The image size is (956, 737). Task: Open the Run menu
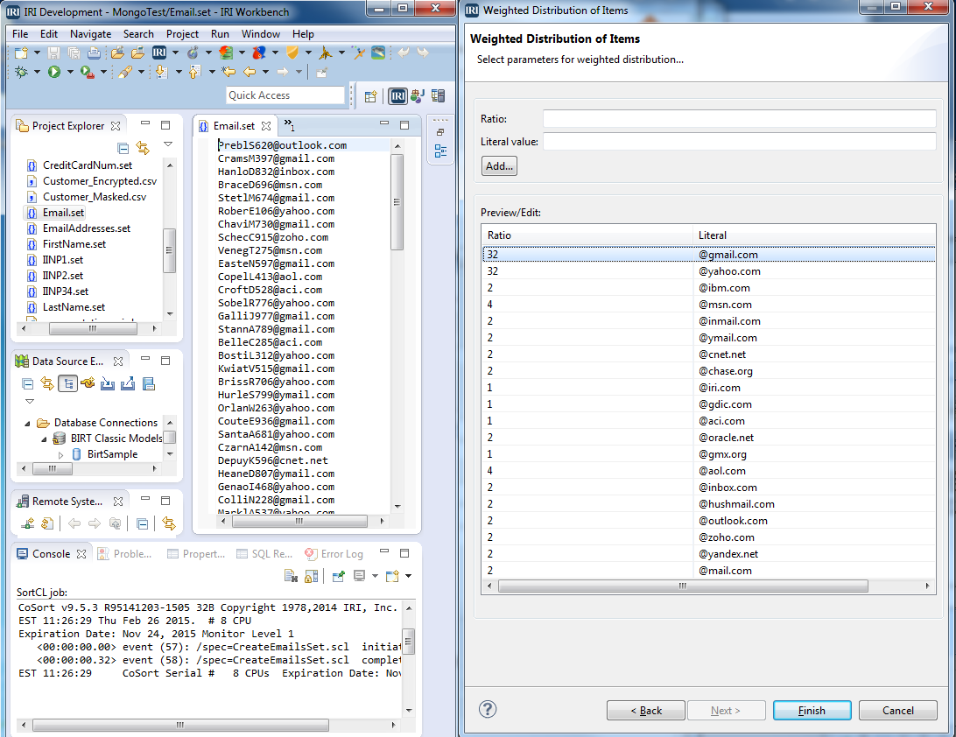pos(220,34)
